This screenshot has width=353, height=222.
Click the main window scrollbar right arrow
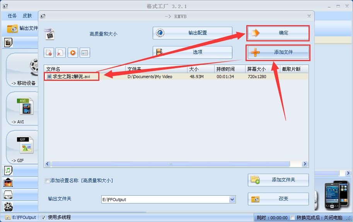pos(348,173)
